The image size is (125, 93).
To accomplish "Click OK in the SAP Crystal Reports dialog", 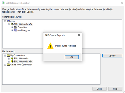I will 72,57.
